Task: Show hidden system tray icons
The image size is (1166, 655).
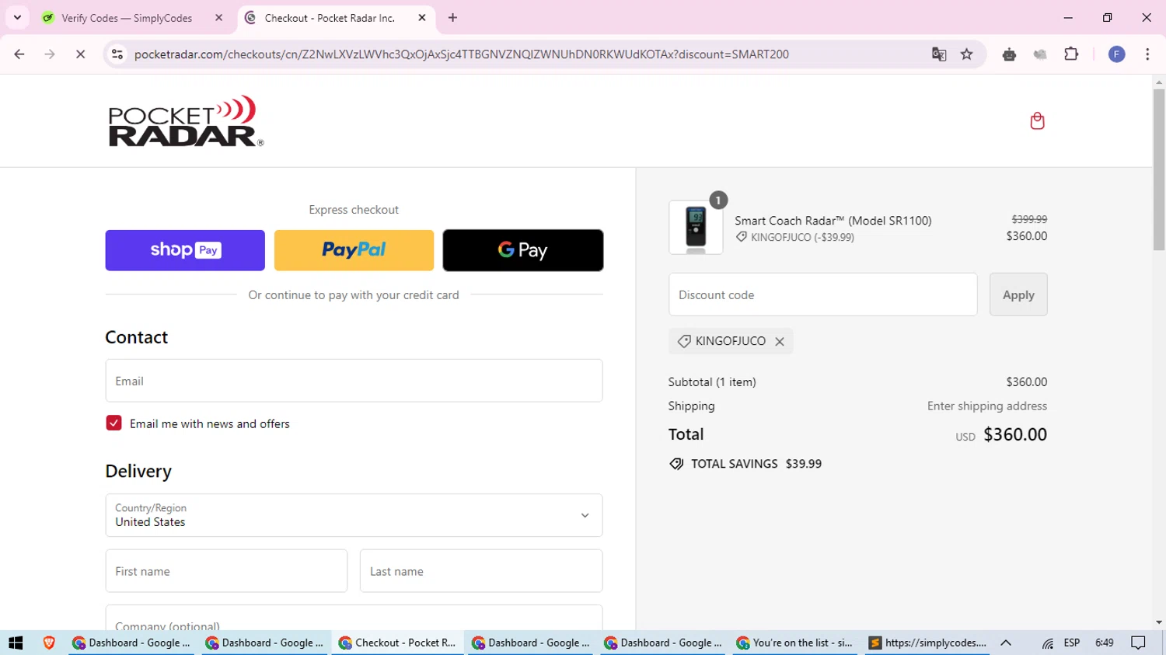Action: pyautogui.click(x=1006, y=643)
